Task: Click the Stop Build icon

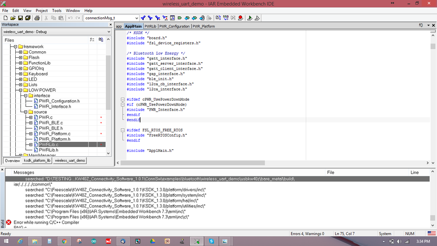Action: [x=233, y=18]
